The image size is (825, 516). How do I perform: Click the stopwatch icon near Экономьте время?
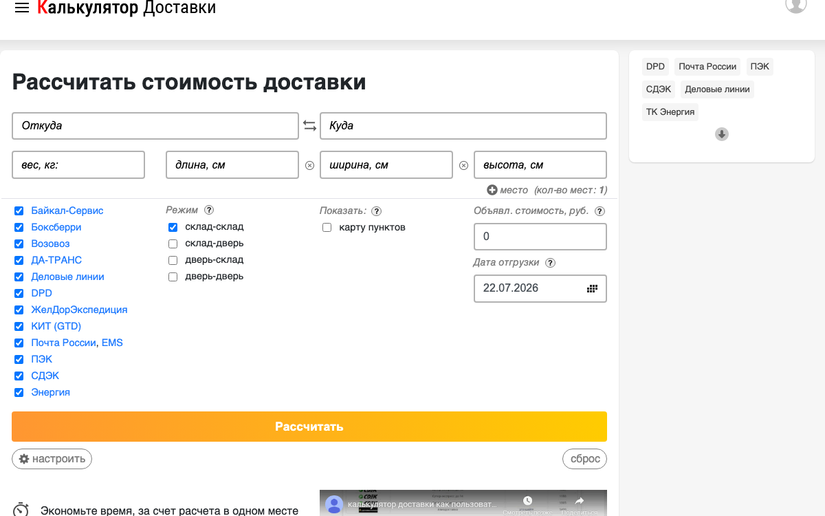pyautogui.click(x=21, y=509)
